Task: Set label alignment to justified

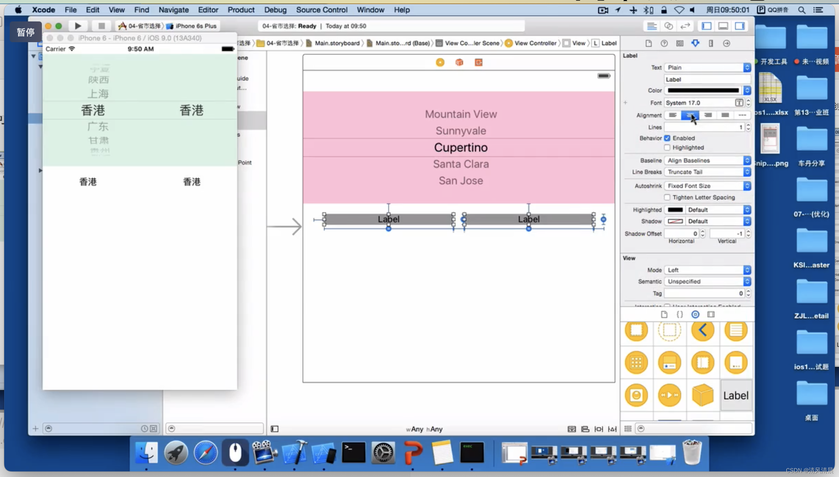Action: click(725, 115)
